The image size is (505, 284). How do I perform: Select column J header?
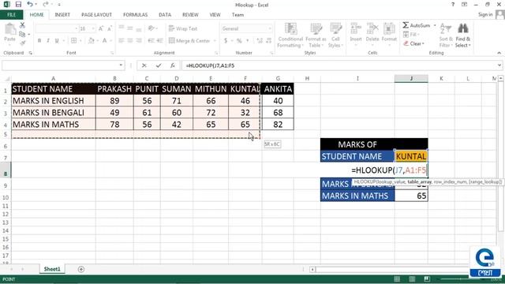411,78
